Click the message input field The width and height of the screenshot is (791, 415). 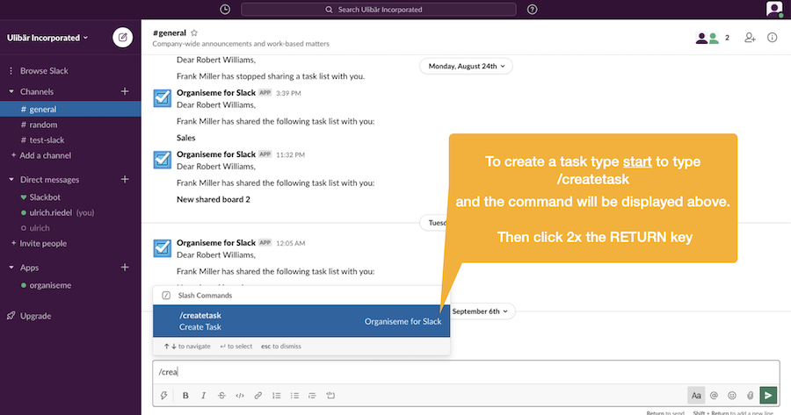tap(466, 372)
